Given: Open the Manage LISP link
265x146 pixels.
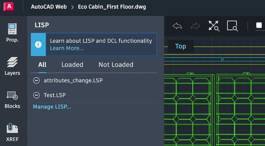Looking at the screenshot, I should tap(52, 107).
